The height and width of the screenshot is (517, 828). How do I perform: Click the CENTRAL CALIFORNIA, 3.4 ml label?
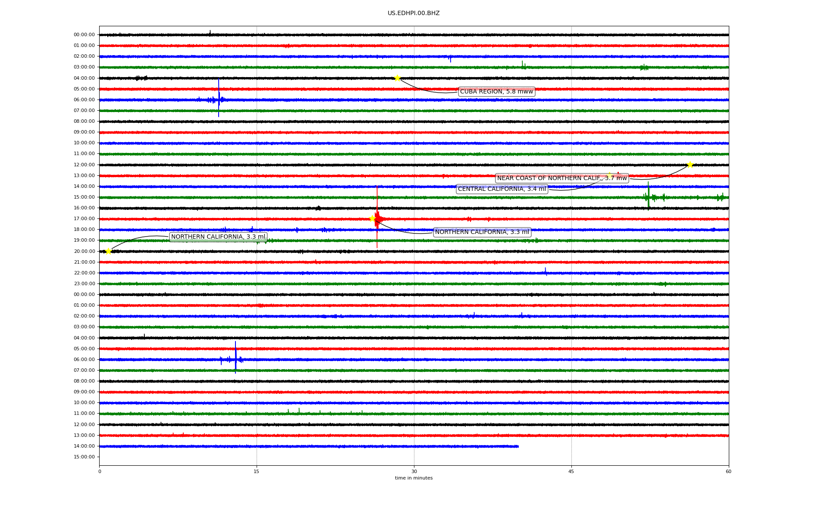[502, 189]
